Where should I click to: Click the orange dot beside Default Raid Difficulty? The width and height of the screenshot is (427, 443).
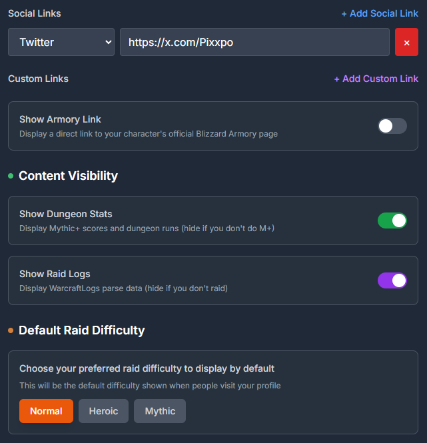[x=11, y=330]
